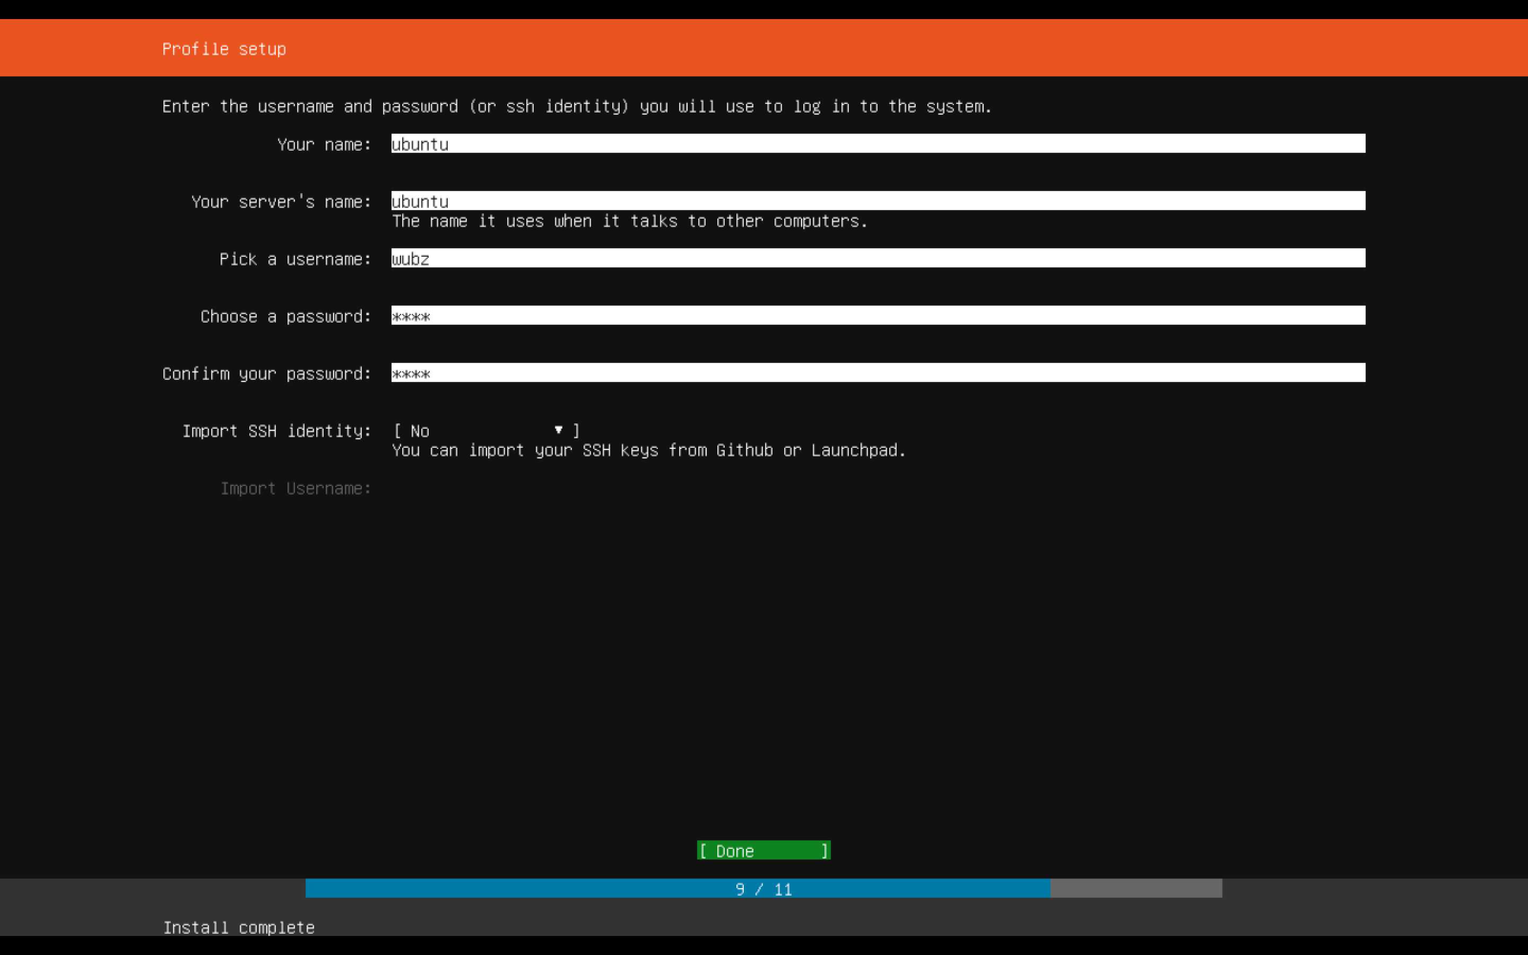
Task: Click the 'Profile setup' header title
Action: (224, 49)
